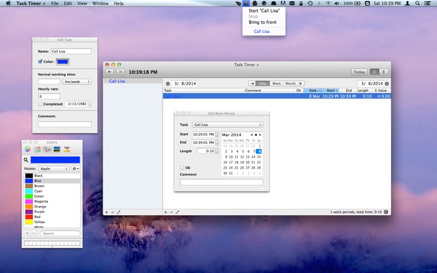This screenshot has height=273, width=437.
Task: Click the Today button
Action: [x=359, y=72]
